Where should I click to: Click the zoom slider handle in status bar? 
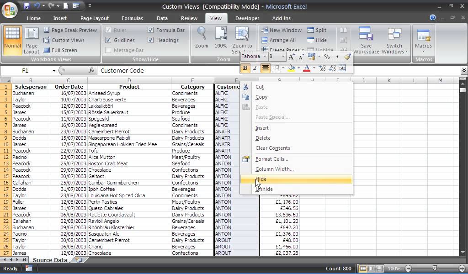pos(435,269)
